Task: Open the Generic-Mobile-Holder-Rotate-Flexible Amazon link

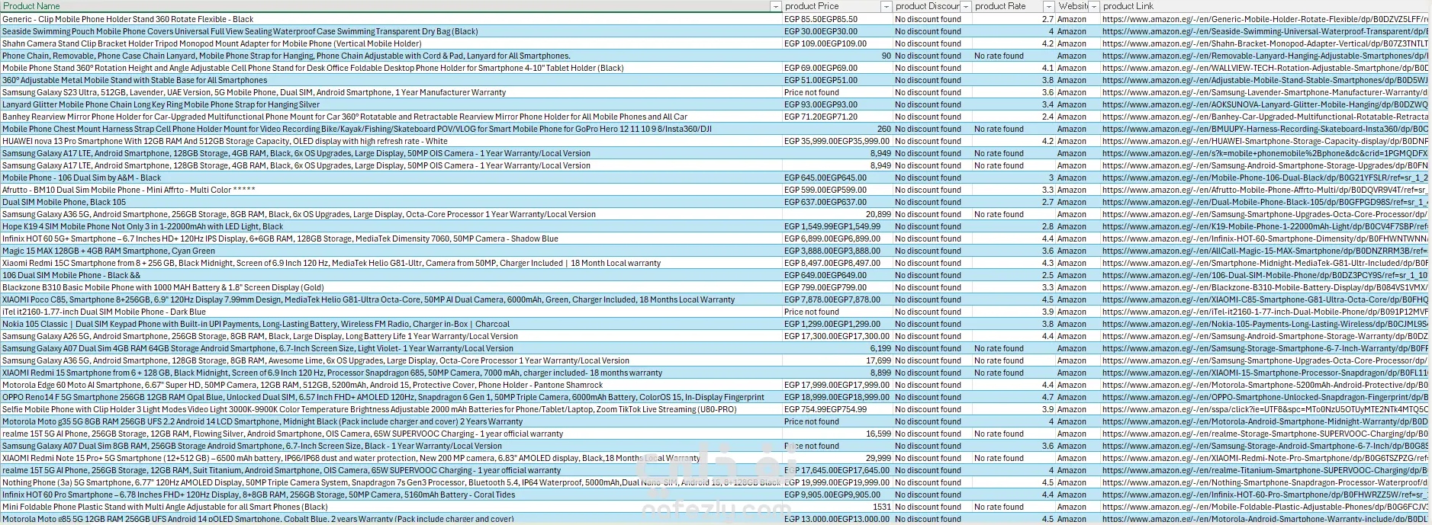Action: pyautogui.click(x=1266, y=19)
